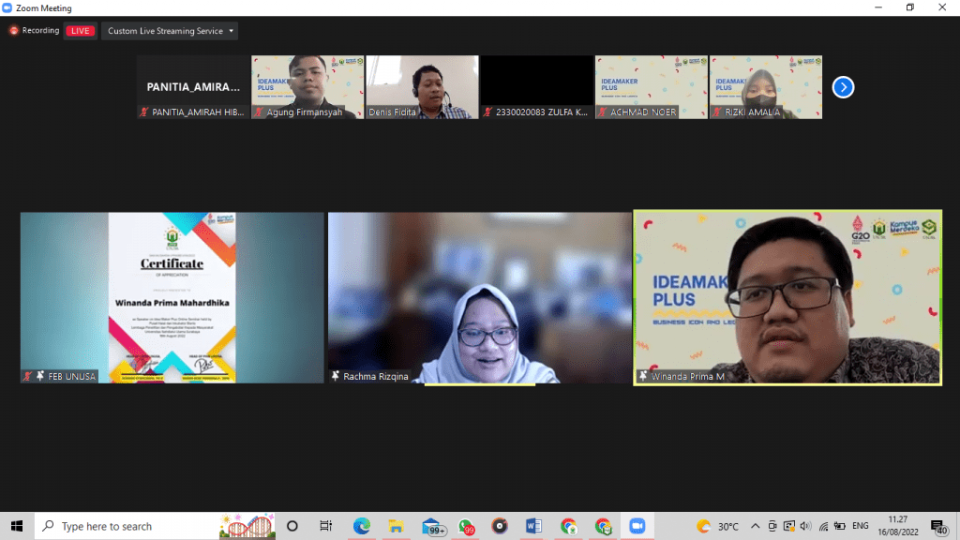Click Zoom icon on taskbar
Viewport: 960px width, 540px height.
tap(637, 526)
